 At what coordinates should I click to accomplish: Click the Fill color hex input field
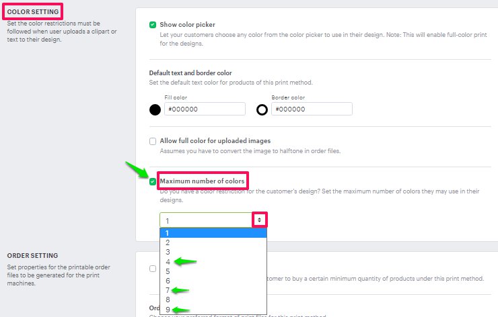click(x=205, y=109)
